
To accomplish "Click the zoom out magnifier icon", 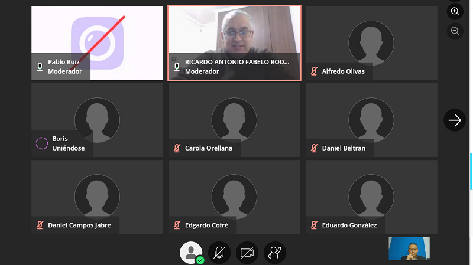I will (455, 31).
